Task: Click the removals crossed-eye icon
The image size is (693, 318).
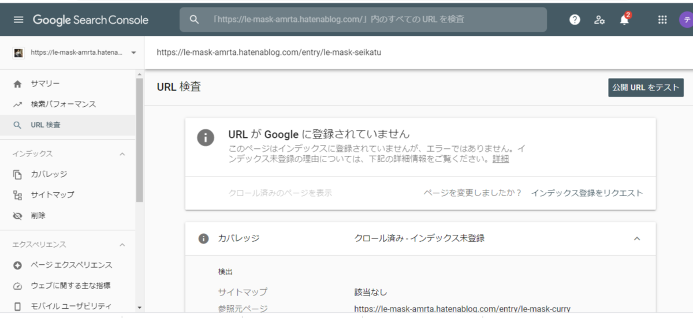Action: 18,216
